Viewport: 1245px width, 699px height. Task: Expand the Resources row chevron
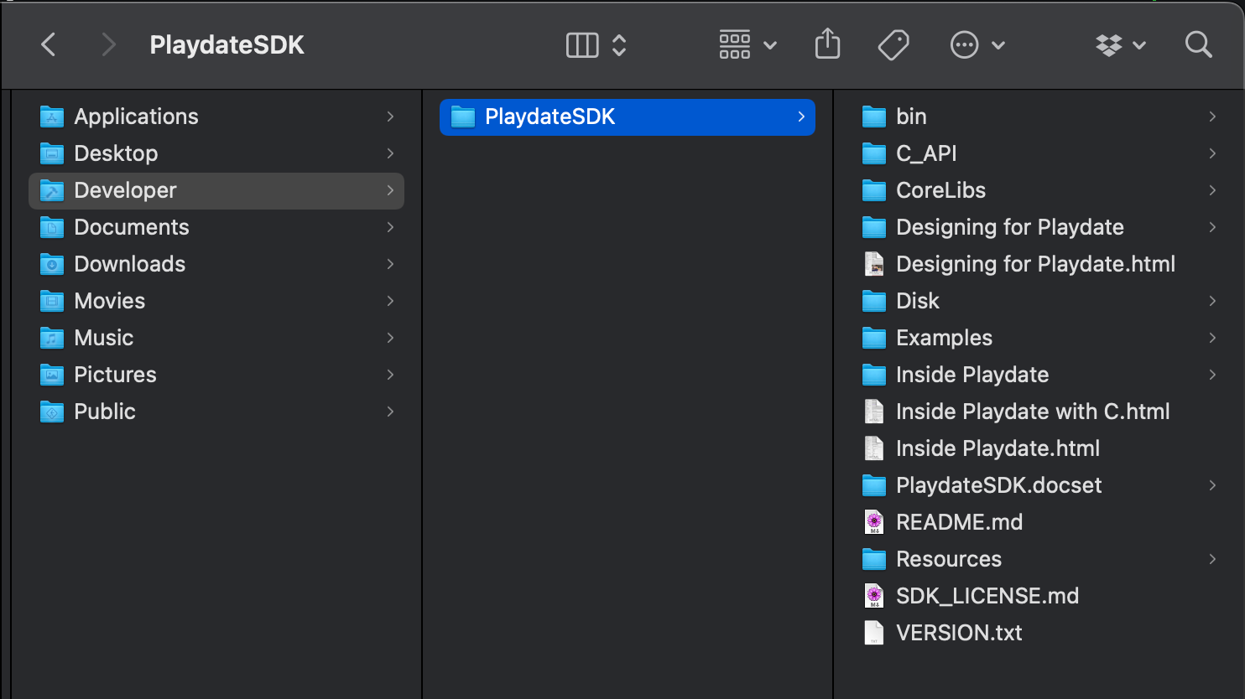point(1212,559)
